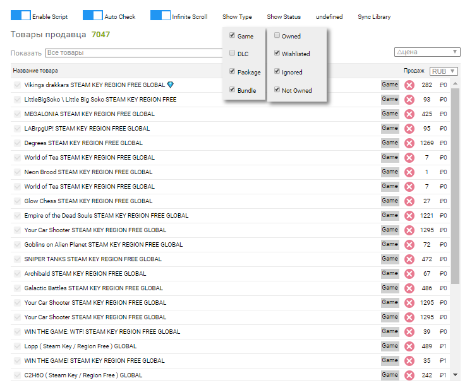This screenshot has width=472, height=383.
Task: Click Game tag on Neon Brood row
Action: (x=390, y=172)
